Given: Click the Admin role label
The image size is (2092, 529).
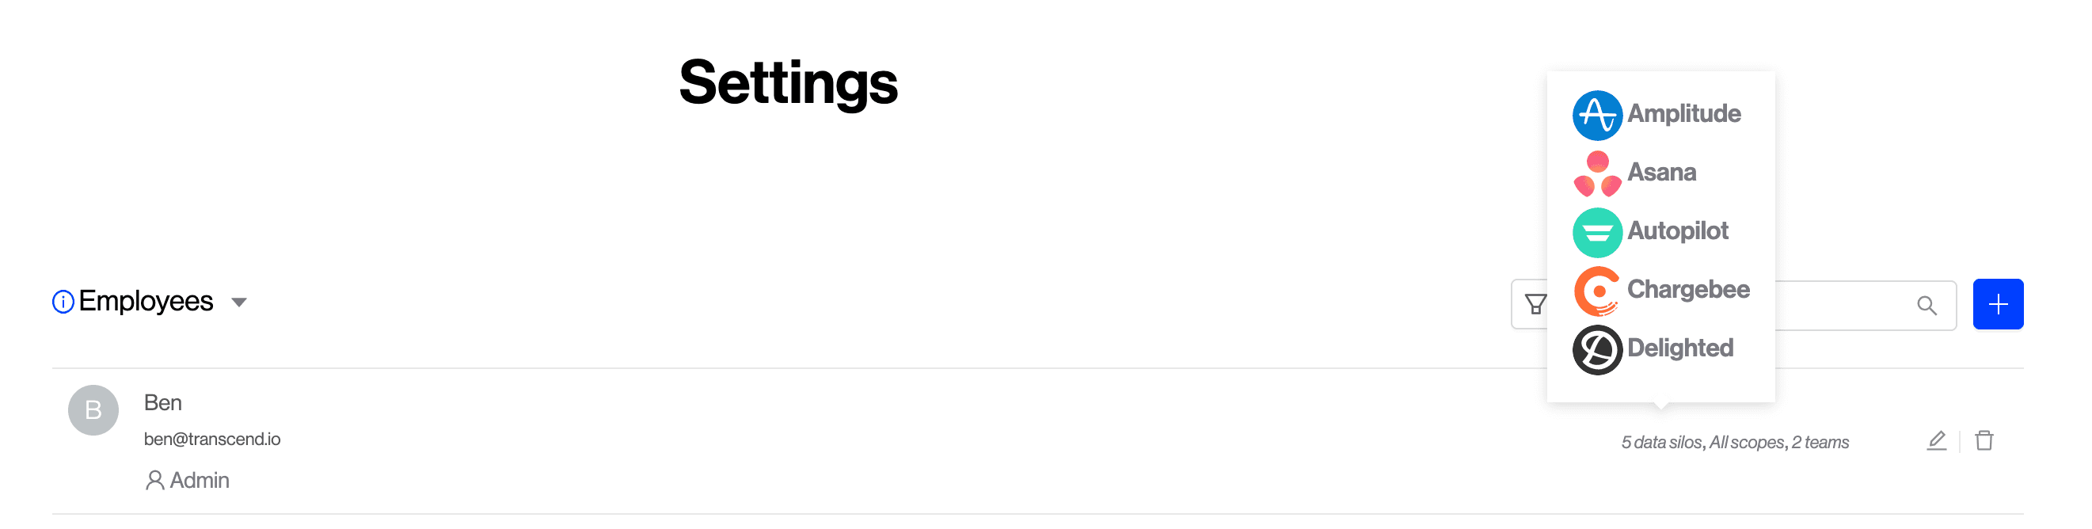Looking at the screenshot, I should [199, 481].
